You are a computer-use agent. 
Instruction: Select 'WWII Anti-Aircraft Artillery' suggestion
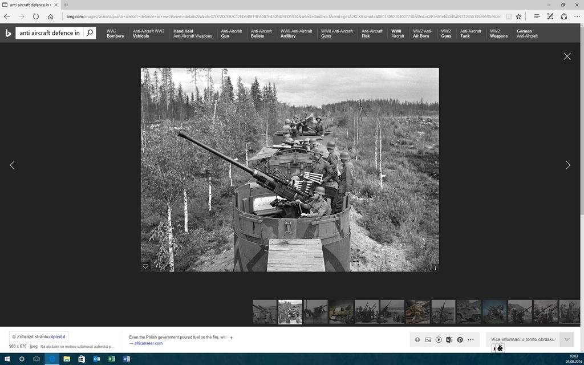point(296,34)
